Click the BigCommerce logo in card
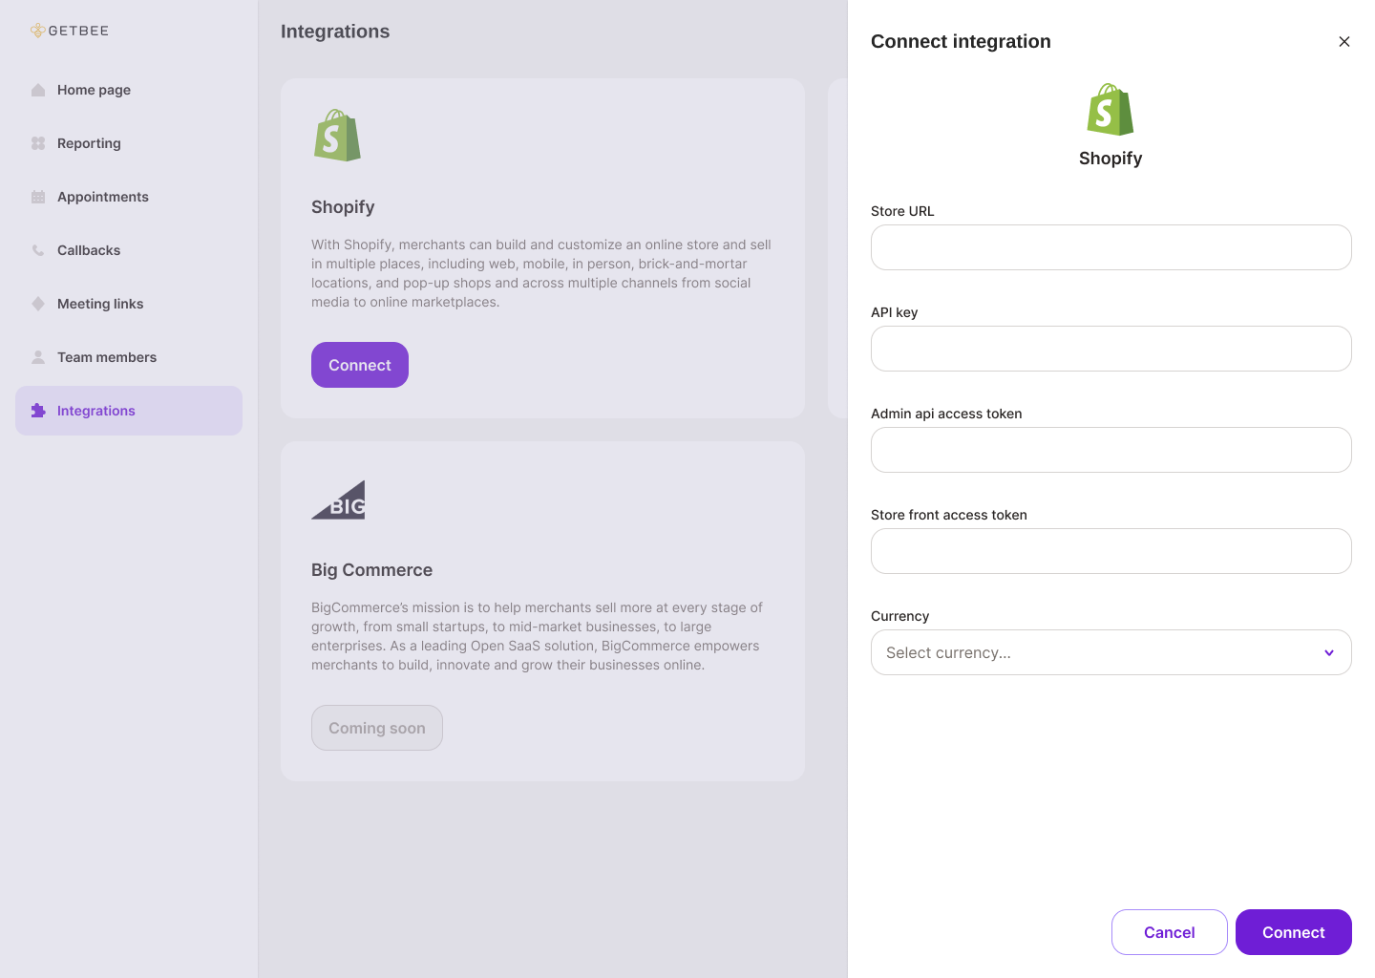 [338, 500]
